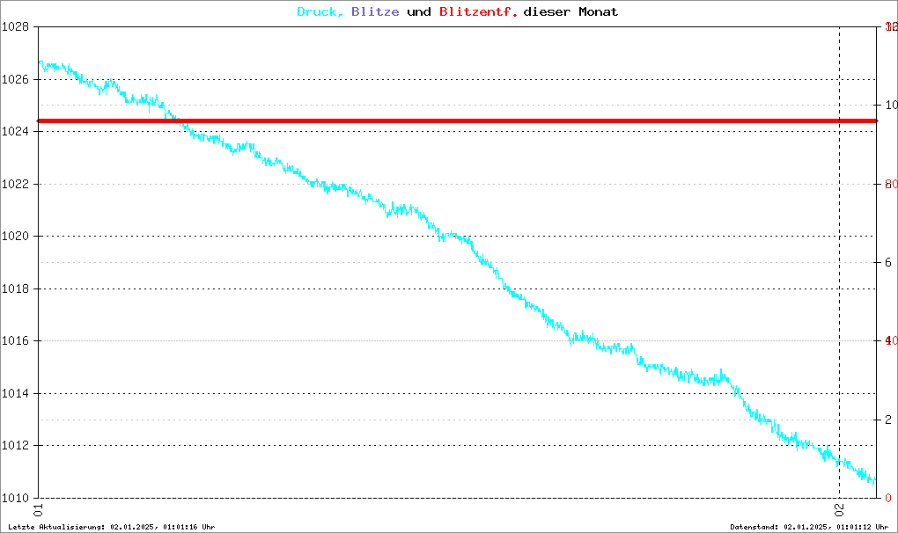Click the "01" date label on x-axis
This screenshot has height=533, width=898.
pos(39,509)
